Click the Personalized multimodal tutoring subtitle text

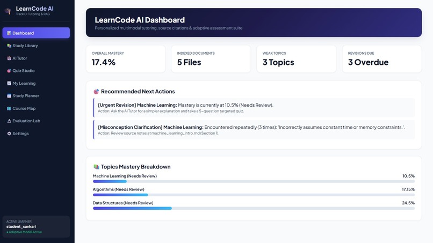point(169,28)
